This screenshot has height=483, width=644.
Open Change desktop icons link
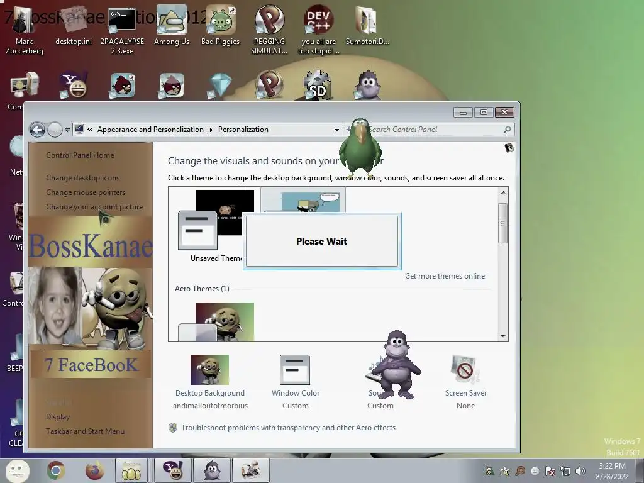(x=82, y=178)
